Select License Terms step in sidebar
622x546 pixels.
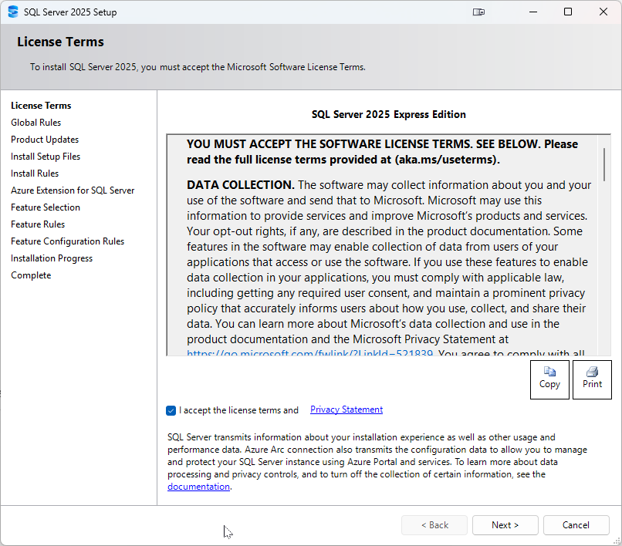coord(41,106)
